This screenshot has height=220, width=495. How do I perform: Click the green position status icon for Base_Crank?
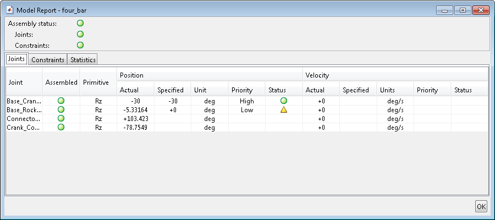284,101
